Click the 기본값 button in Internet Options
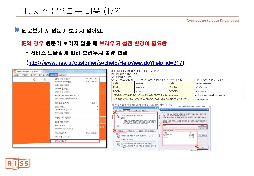The height and width of the screenshot is (176, 254). (x=151, y=131)
